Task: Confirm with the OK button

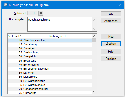Action: 111,14
